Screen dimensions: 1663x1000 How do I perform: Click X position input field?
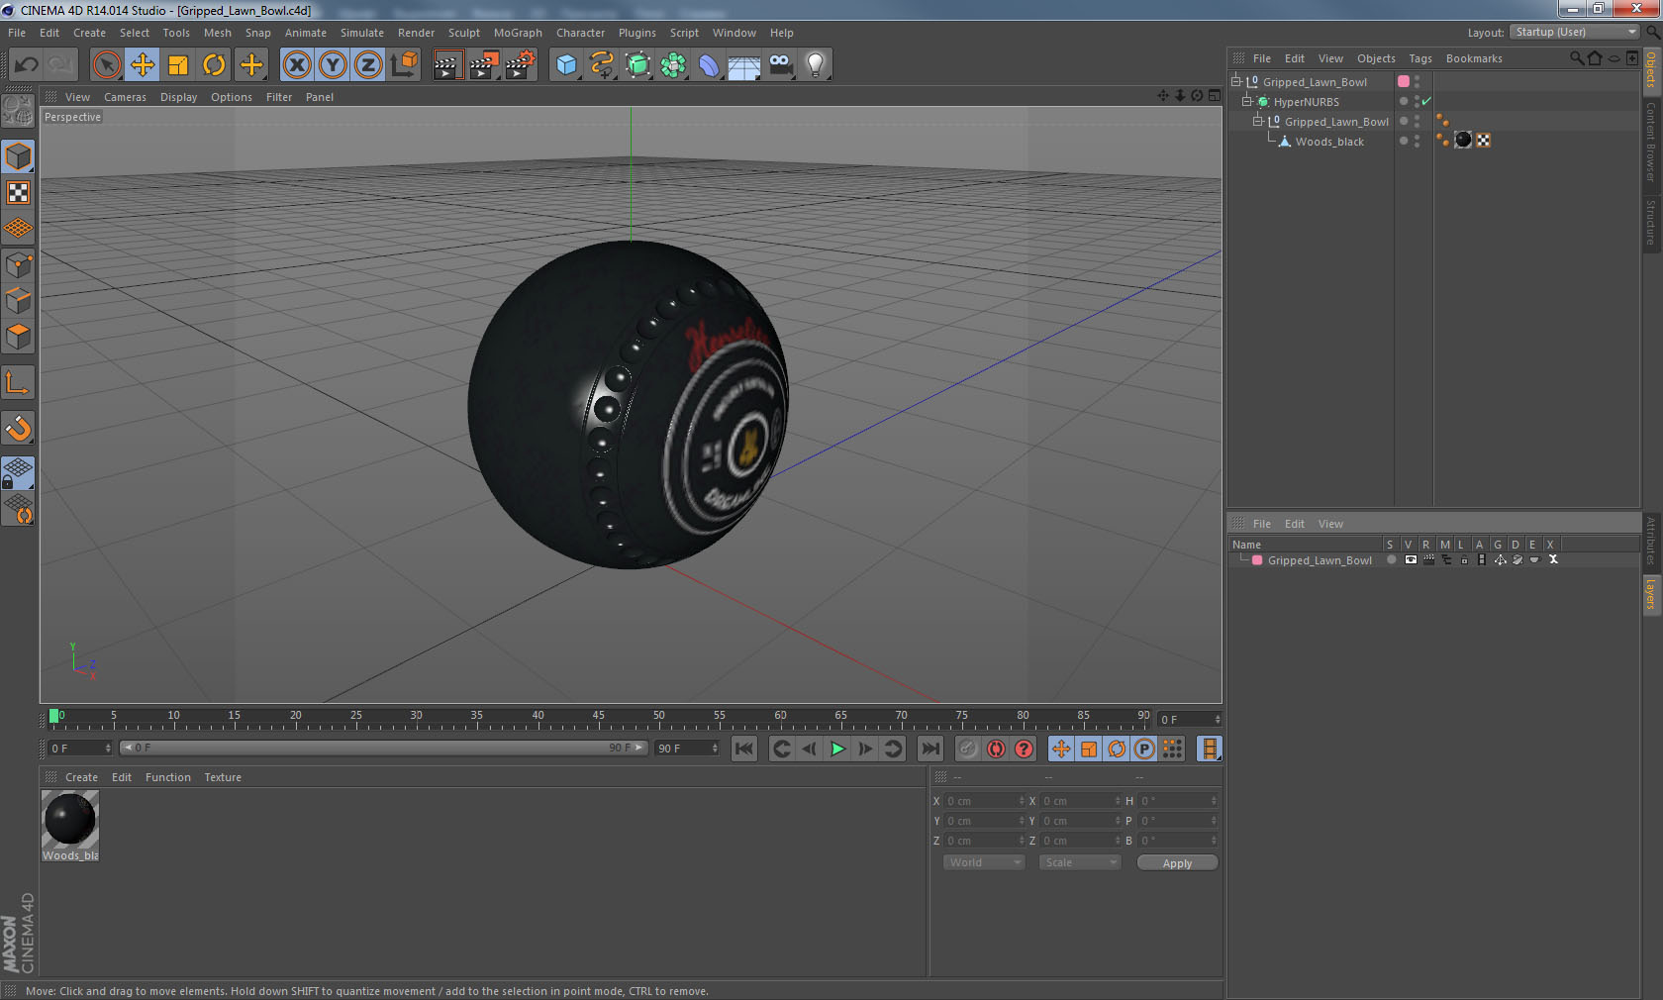click(985, 801)
